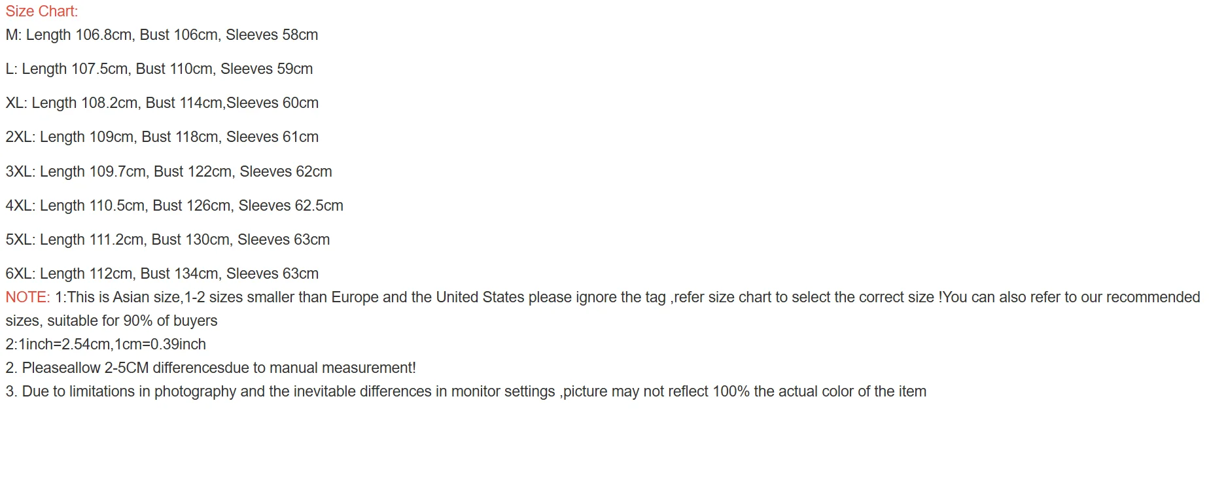Click the 5XL size measurement line
The width and height of the screenshot is (1209, 492).
pos(167,239)
